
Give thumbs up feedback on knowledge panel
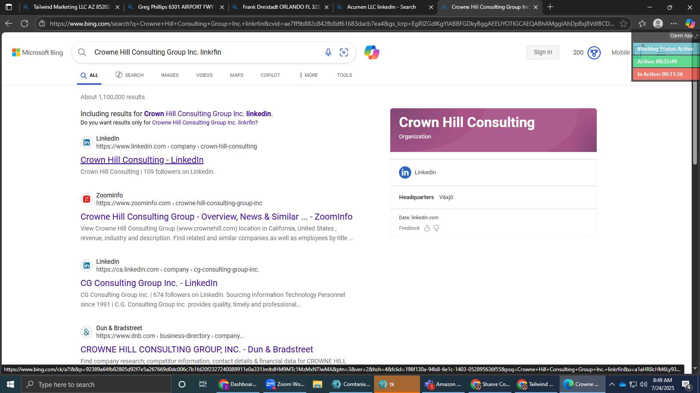tap(427, 228)
